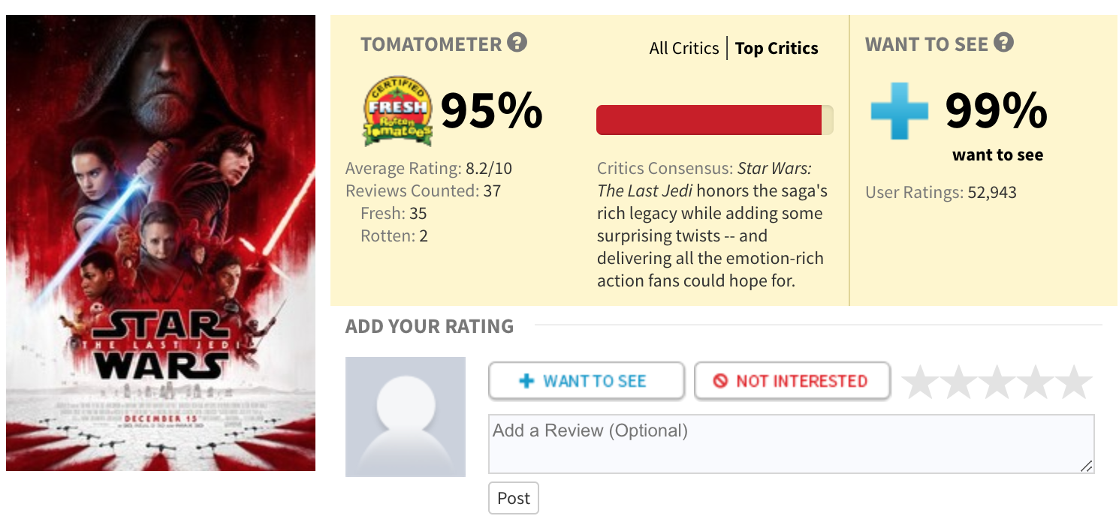The width and height of the screenshot is (1119, 525).
Task: Mark the movie as Not Interested
Action: click(792, 381)
